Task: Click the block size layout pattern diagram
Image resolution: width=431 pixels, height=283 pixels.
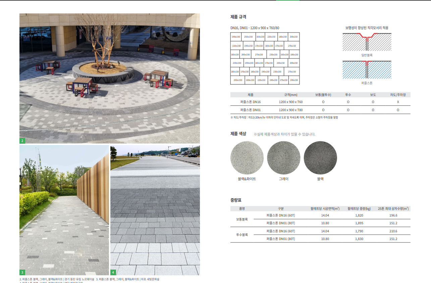Action: [265, 58]
